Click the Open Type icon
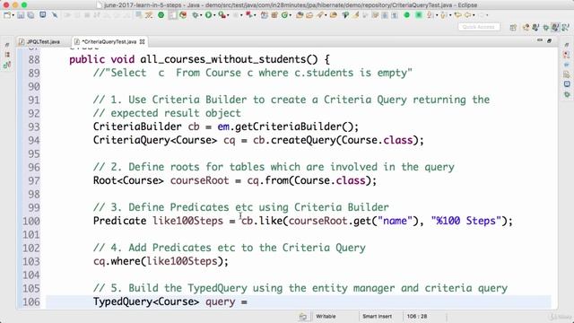 [300, 15]
